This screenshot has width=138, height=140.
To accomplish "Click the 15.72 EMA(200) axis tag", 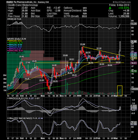I will 134,71.
